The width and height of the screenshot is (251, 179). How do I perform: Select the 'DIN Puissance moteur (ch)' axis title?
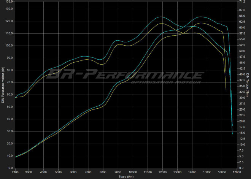click(x=3, y=84)
